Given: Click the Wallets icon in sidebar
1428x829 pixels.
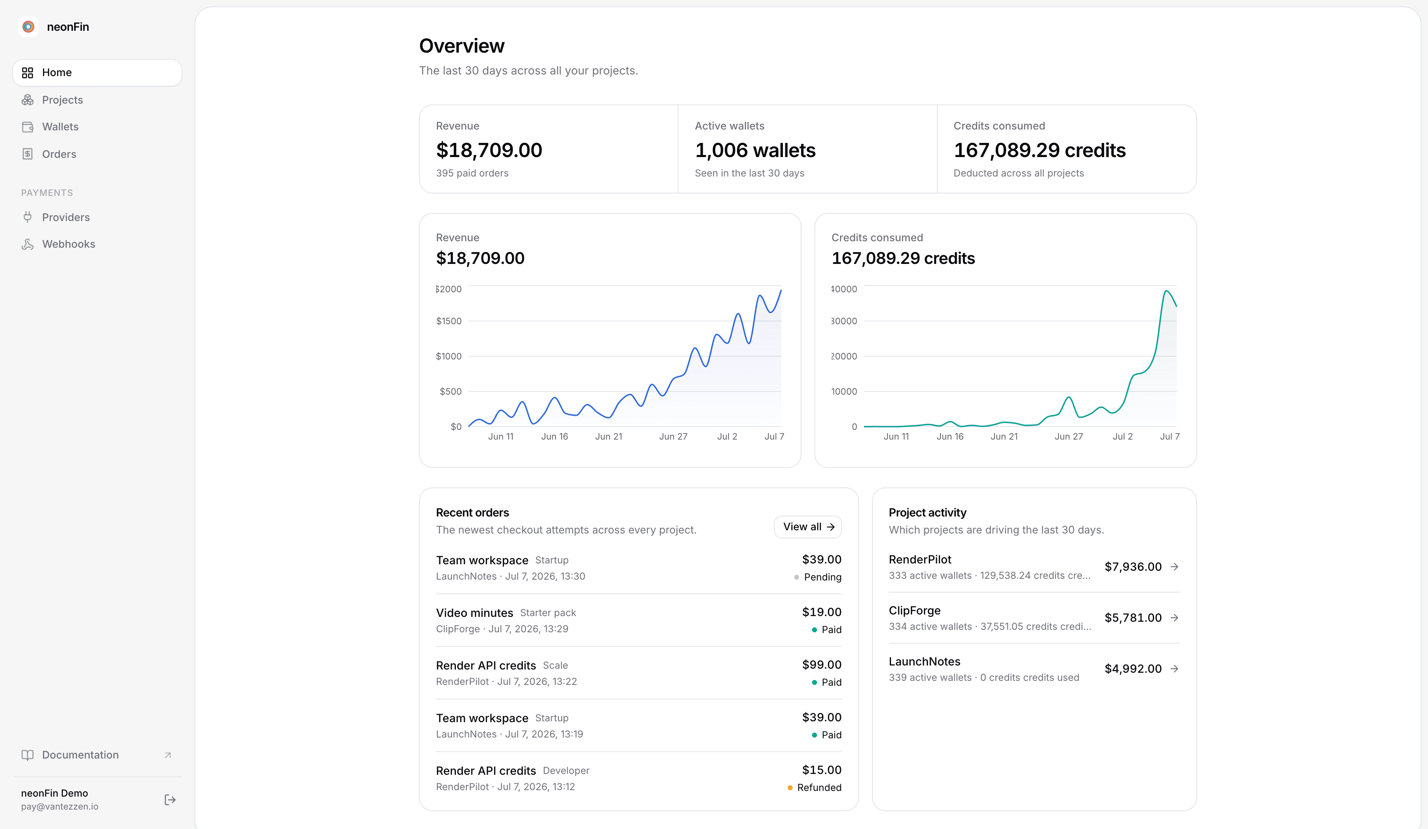Looking at the screenshot, I should (27, 127).
